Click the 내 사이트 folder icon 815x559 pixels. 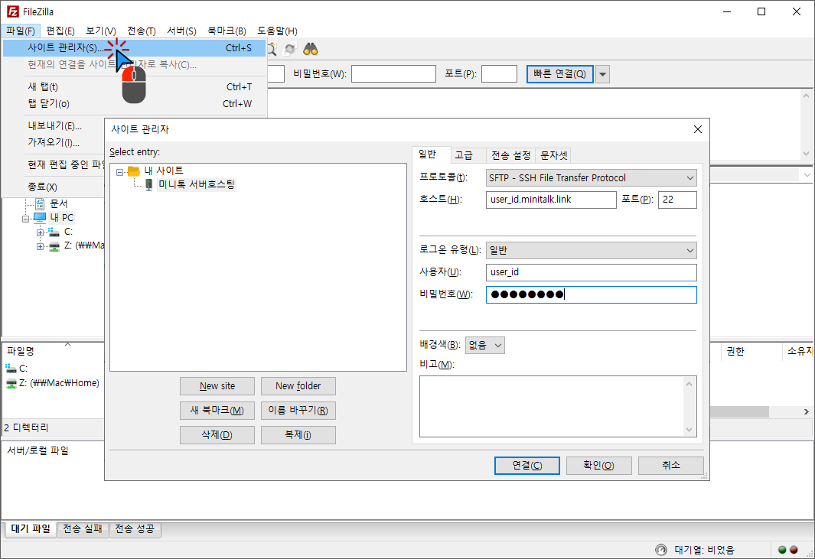click(x=134, y=171)
